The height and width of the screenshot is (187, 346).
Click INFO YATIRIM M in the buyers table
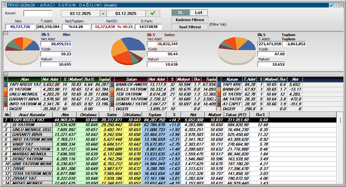(25, 104)
